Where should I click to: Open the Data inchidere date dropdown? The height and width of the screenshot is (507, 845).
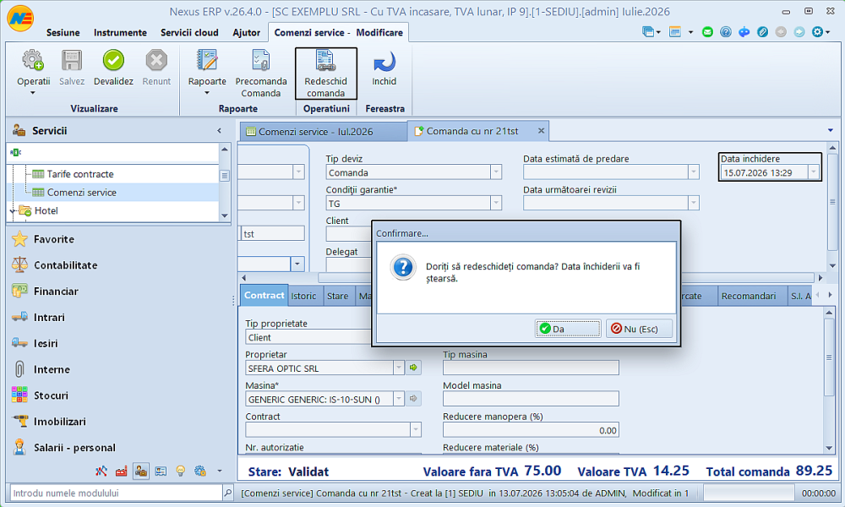pos(814,172)
